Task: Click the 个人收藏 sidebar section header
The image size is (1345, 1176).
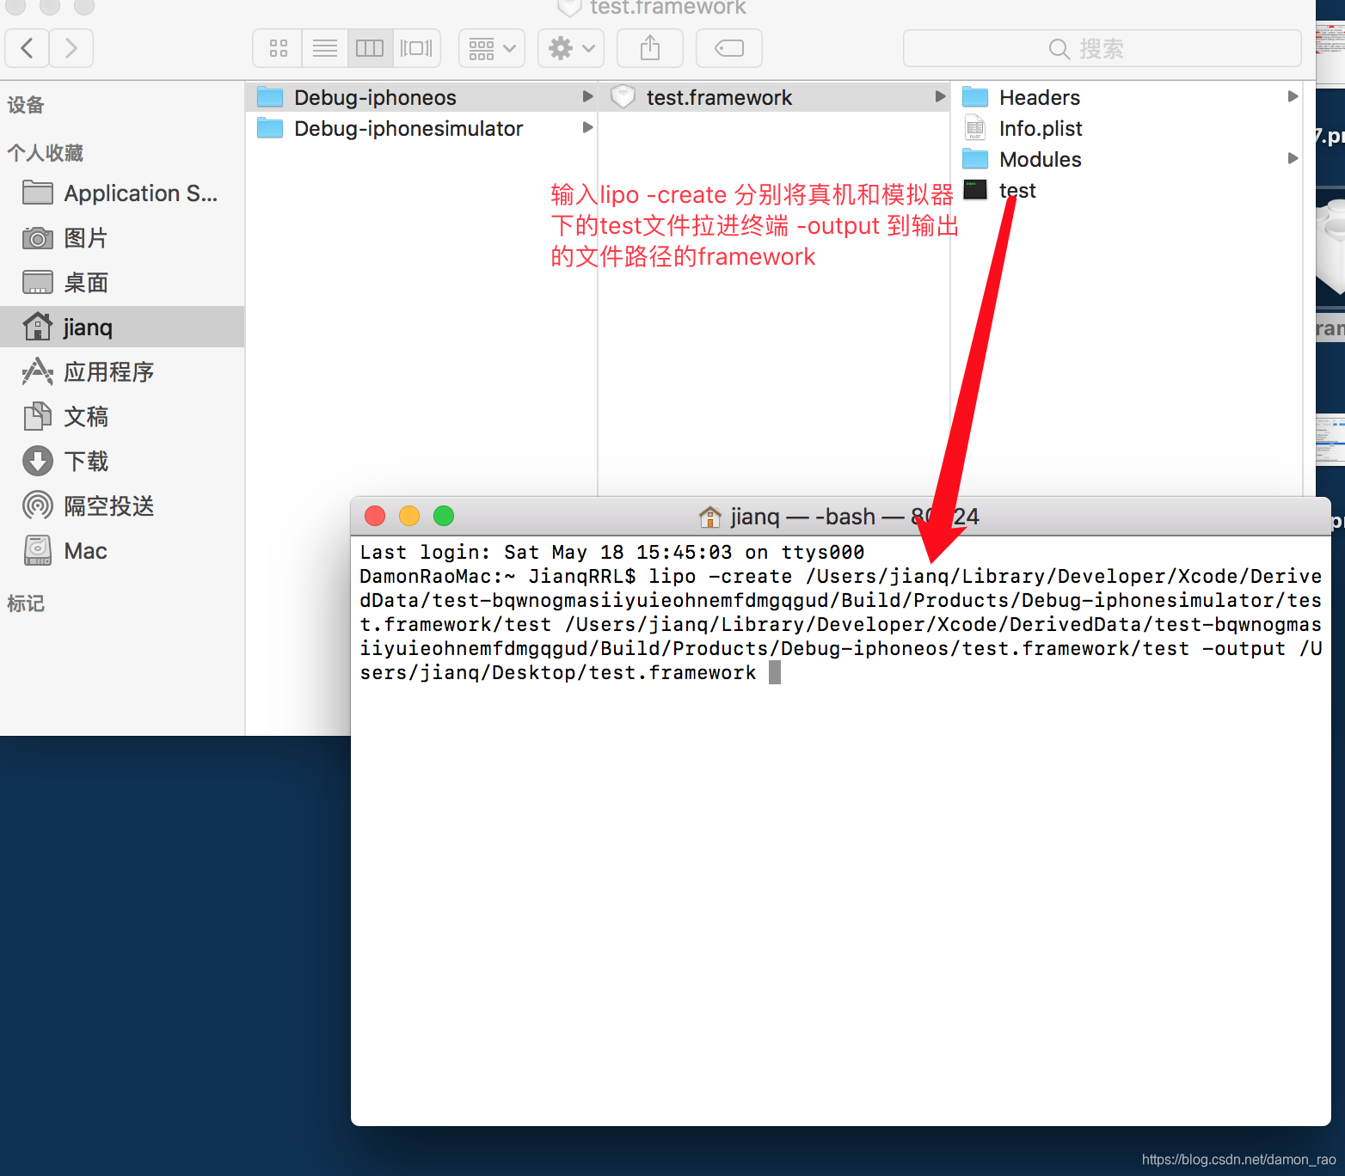Action: [45, 153]
